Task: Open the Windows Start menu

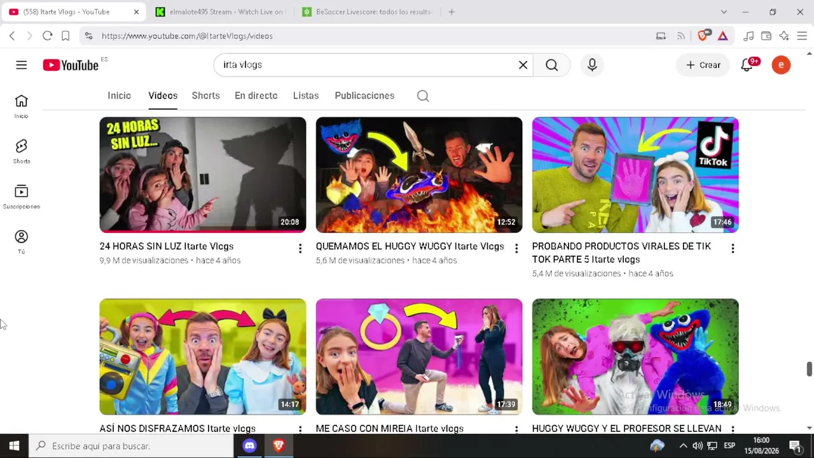Action: pyautogui.click(x=14, y=446)
